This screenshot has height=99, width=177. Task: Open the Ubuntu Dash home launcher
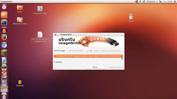coord(4,7)
